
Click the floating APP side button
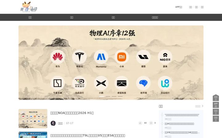(216, 105)
